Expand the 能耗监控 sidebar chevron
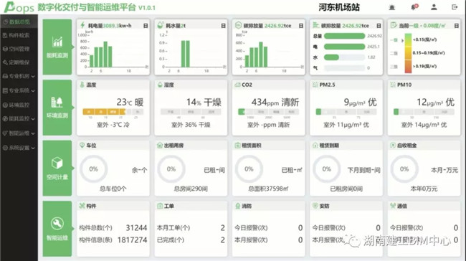This screenshot has width=466, height=261. 33,119
